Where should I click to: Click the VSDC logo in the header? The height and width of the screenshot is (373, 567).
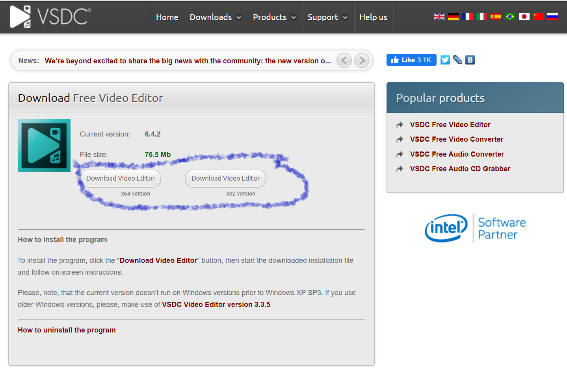point(50,17)
